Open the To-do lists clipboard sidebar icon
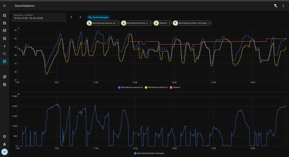Image resolution: width=289 pixels, height=157 pixels. tap(4, 85)
